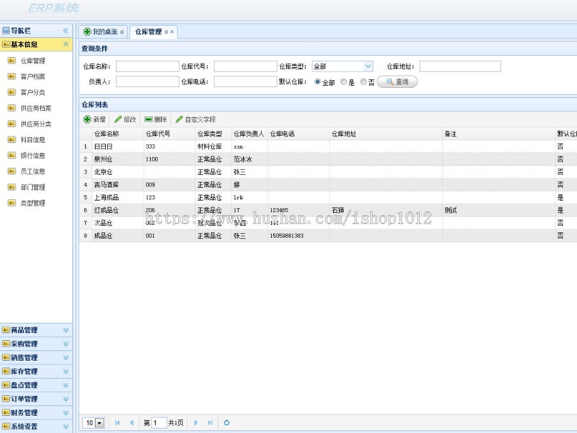
Task: Select the 否 radio for 默认仓库
Action: 363,82
